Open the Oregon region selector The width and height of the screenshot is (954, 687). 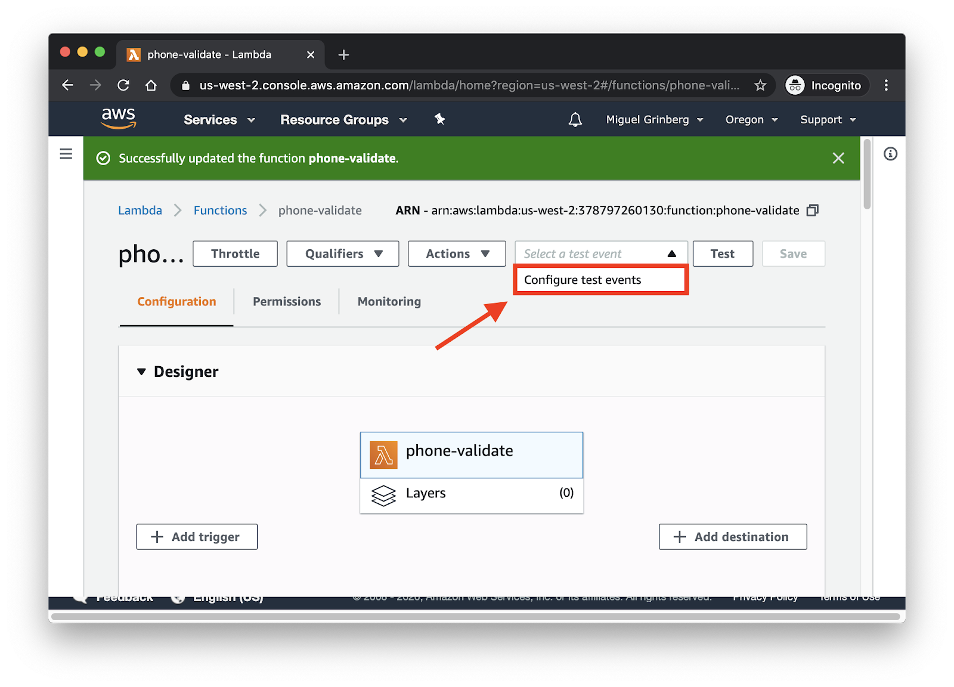click(752, 120)
